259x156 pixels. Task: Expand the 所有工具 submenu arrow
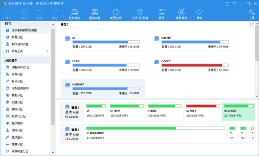tap(47, 51)
